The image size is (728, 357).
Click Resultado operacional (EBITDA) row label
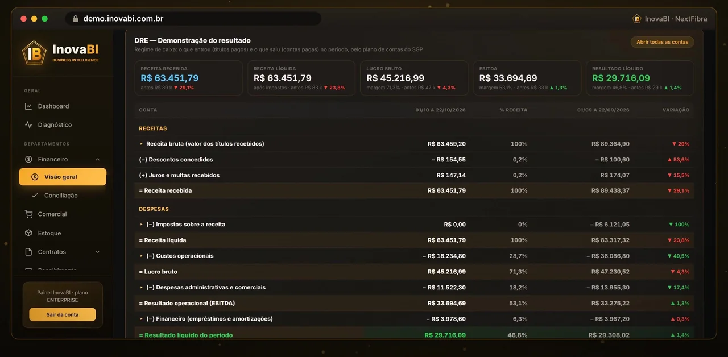pos(187,303)
